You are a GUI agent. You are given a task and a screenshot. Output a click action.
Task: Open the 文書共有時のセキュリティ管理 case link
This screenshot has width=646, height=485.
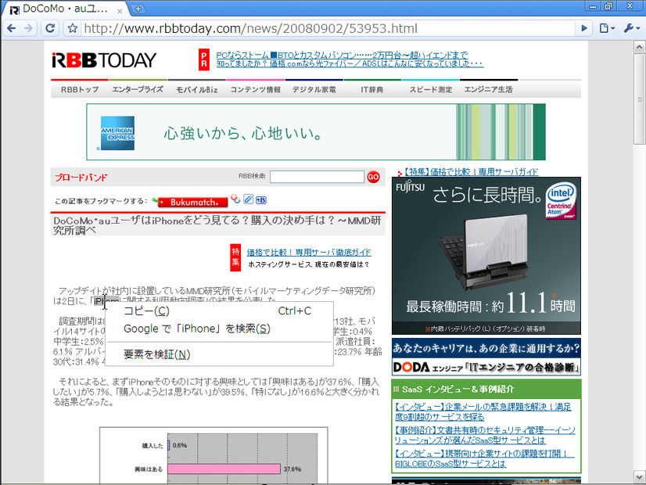(x=485, y=435)
